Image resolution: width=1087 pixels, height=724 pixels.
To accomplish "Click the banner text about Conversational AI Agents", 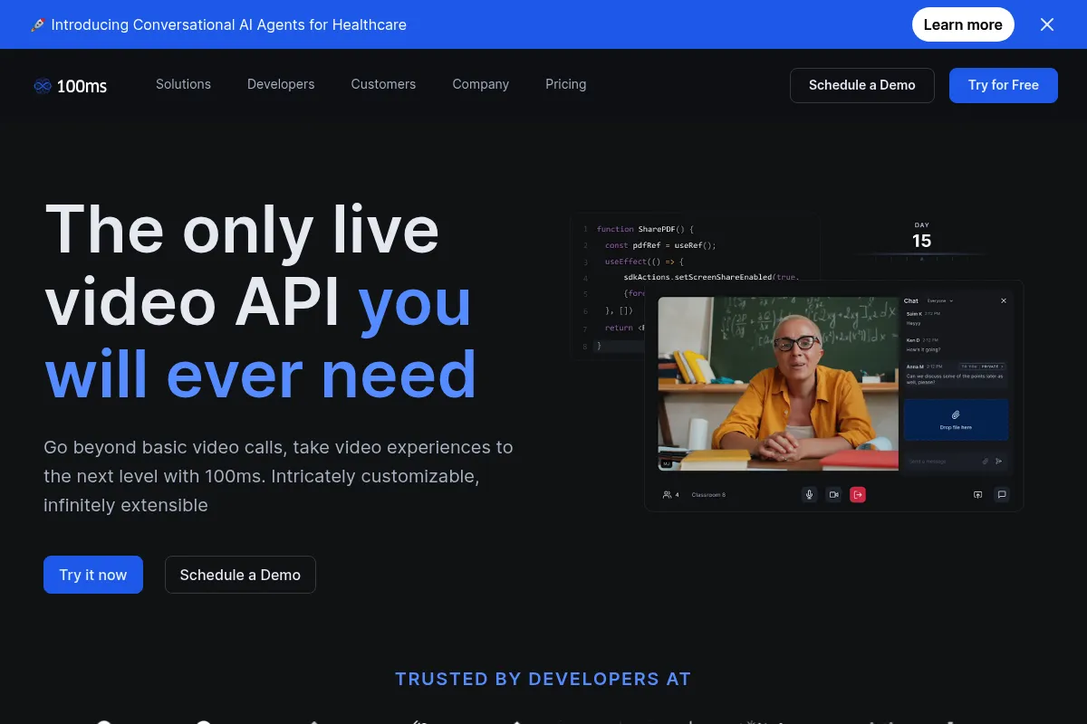I will click(228, 24).
